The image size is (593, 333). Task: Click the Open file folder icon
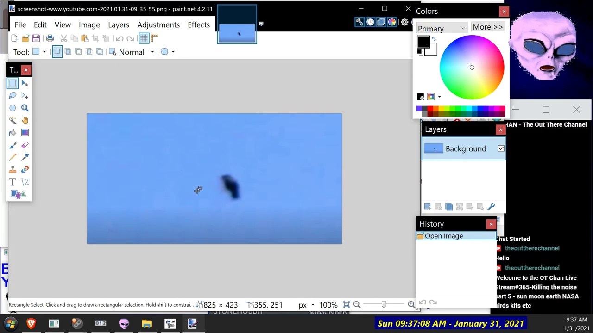pos(25,38)
